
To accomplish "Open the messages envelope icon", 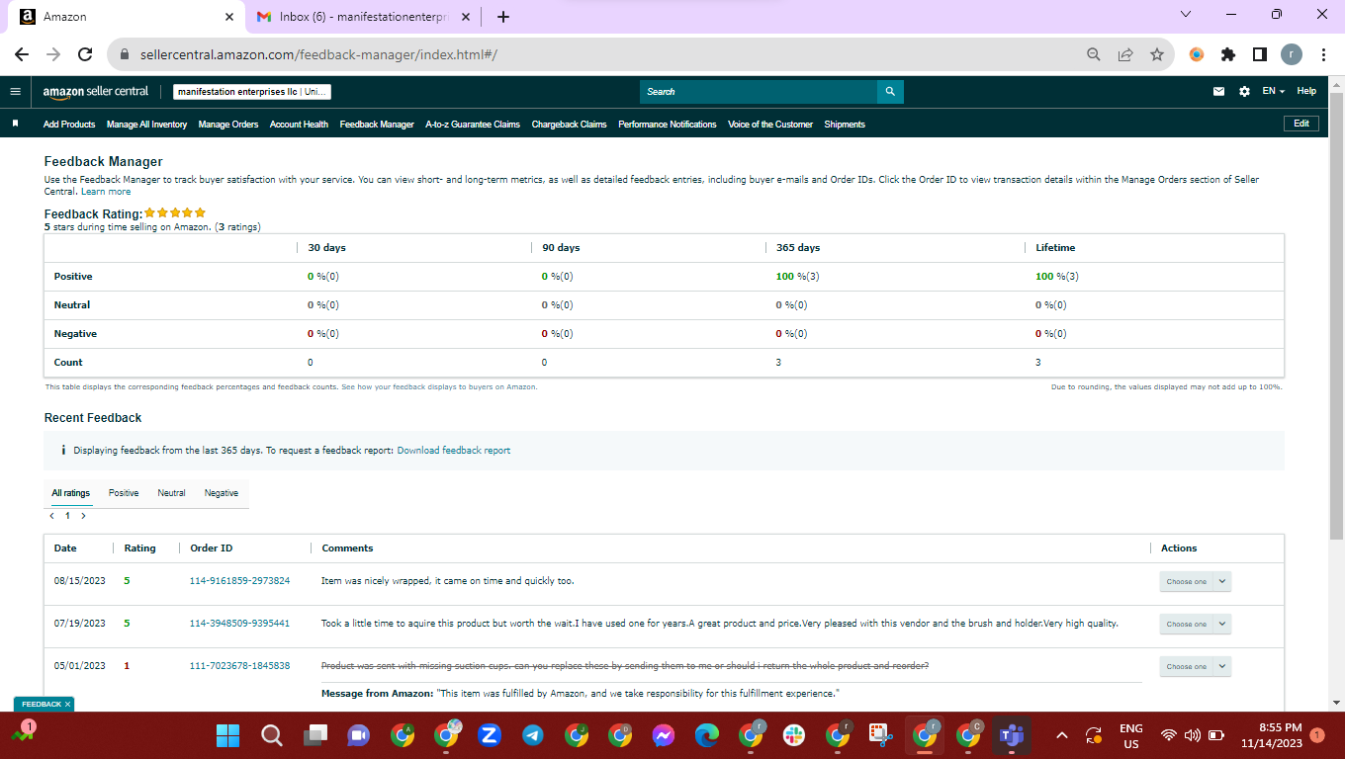I will pos(1219,92).
